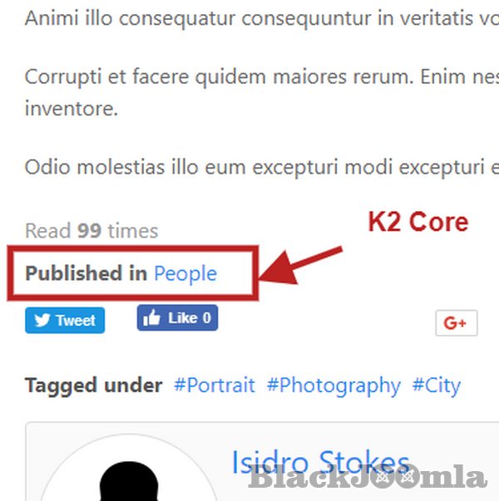The image size is (499, 501).
Task: Click the 'Tagged under' label
Action: point(94,386)
